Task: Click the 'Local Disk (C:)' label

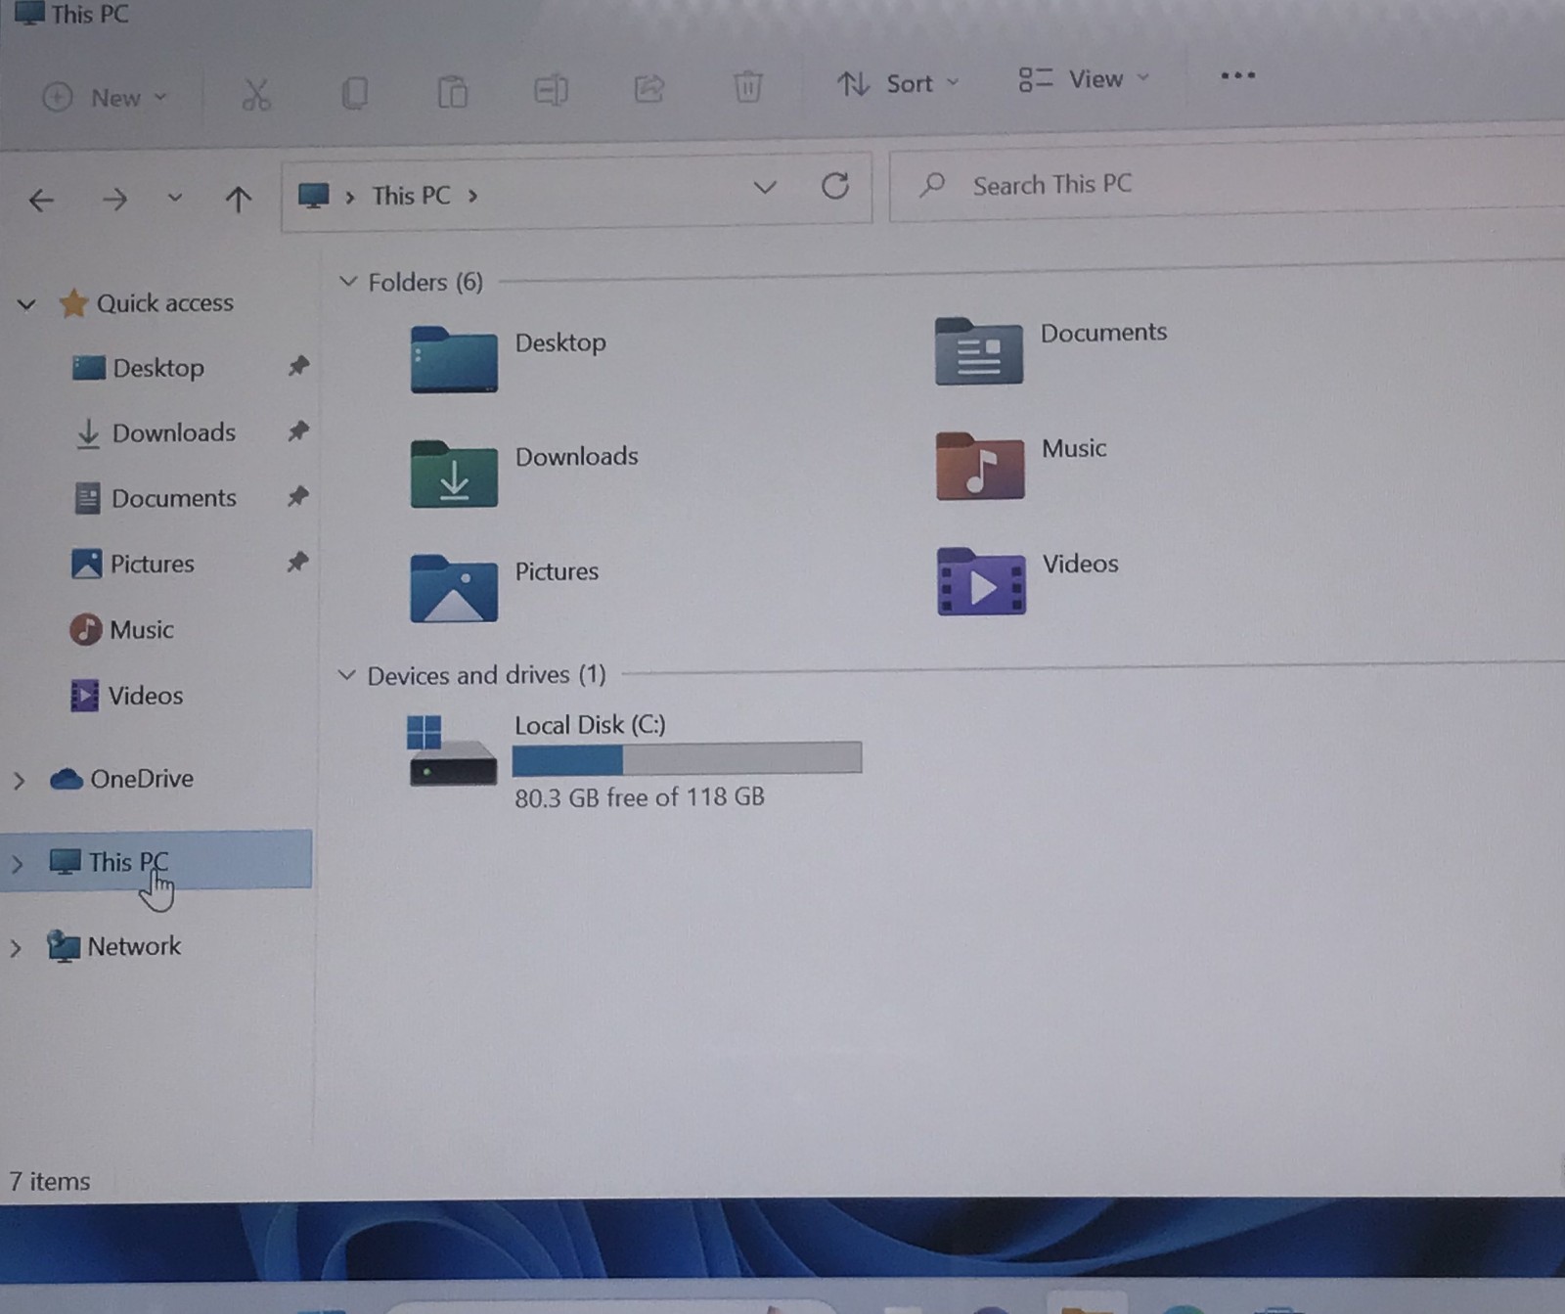Action: point(590,725)
